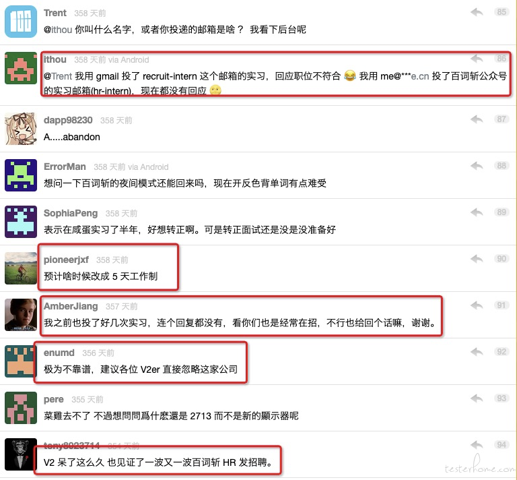Click the reply arrow for enumd's comment
The height and width of the screenshot is (480, 517).
477,352
